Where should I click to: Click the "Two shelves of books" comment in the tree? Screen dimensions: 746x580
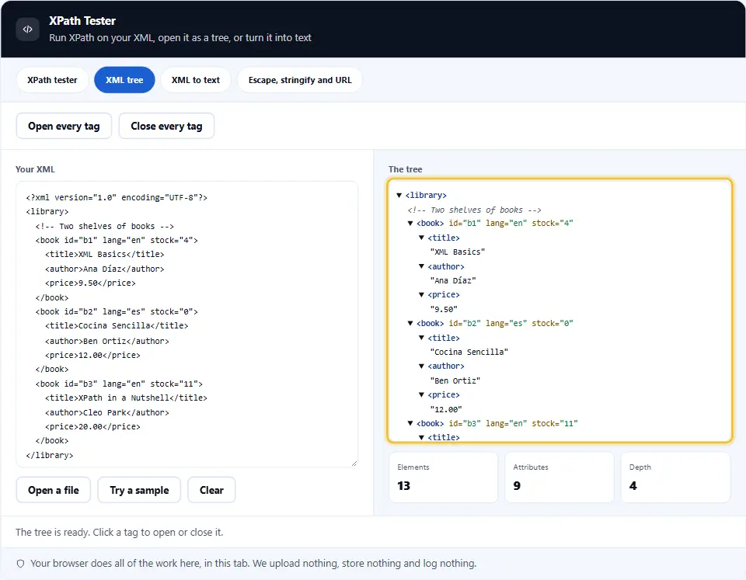click(474, 210)
